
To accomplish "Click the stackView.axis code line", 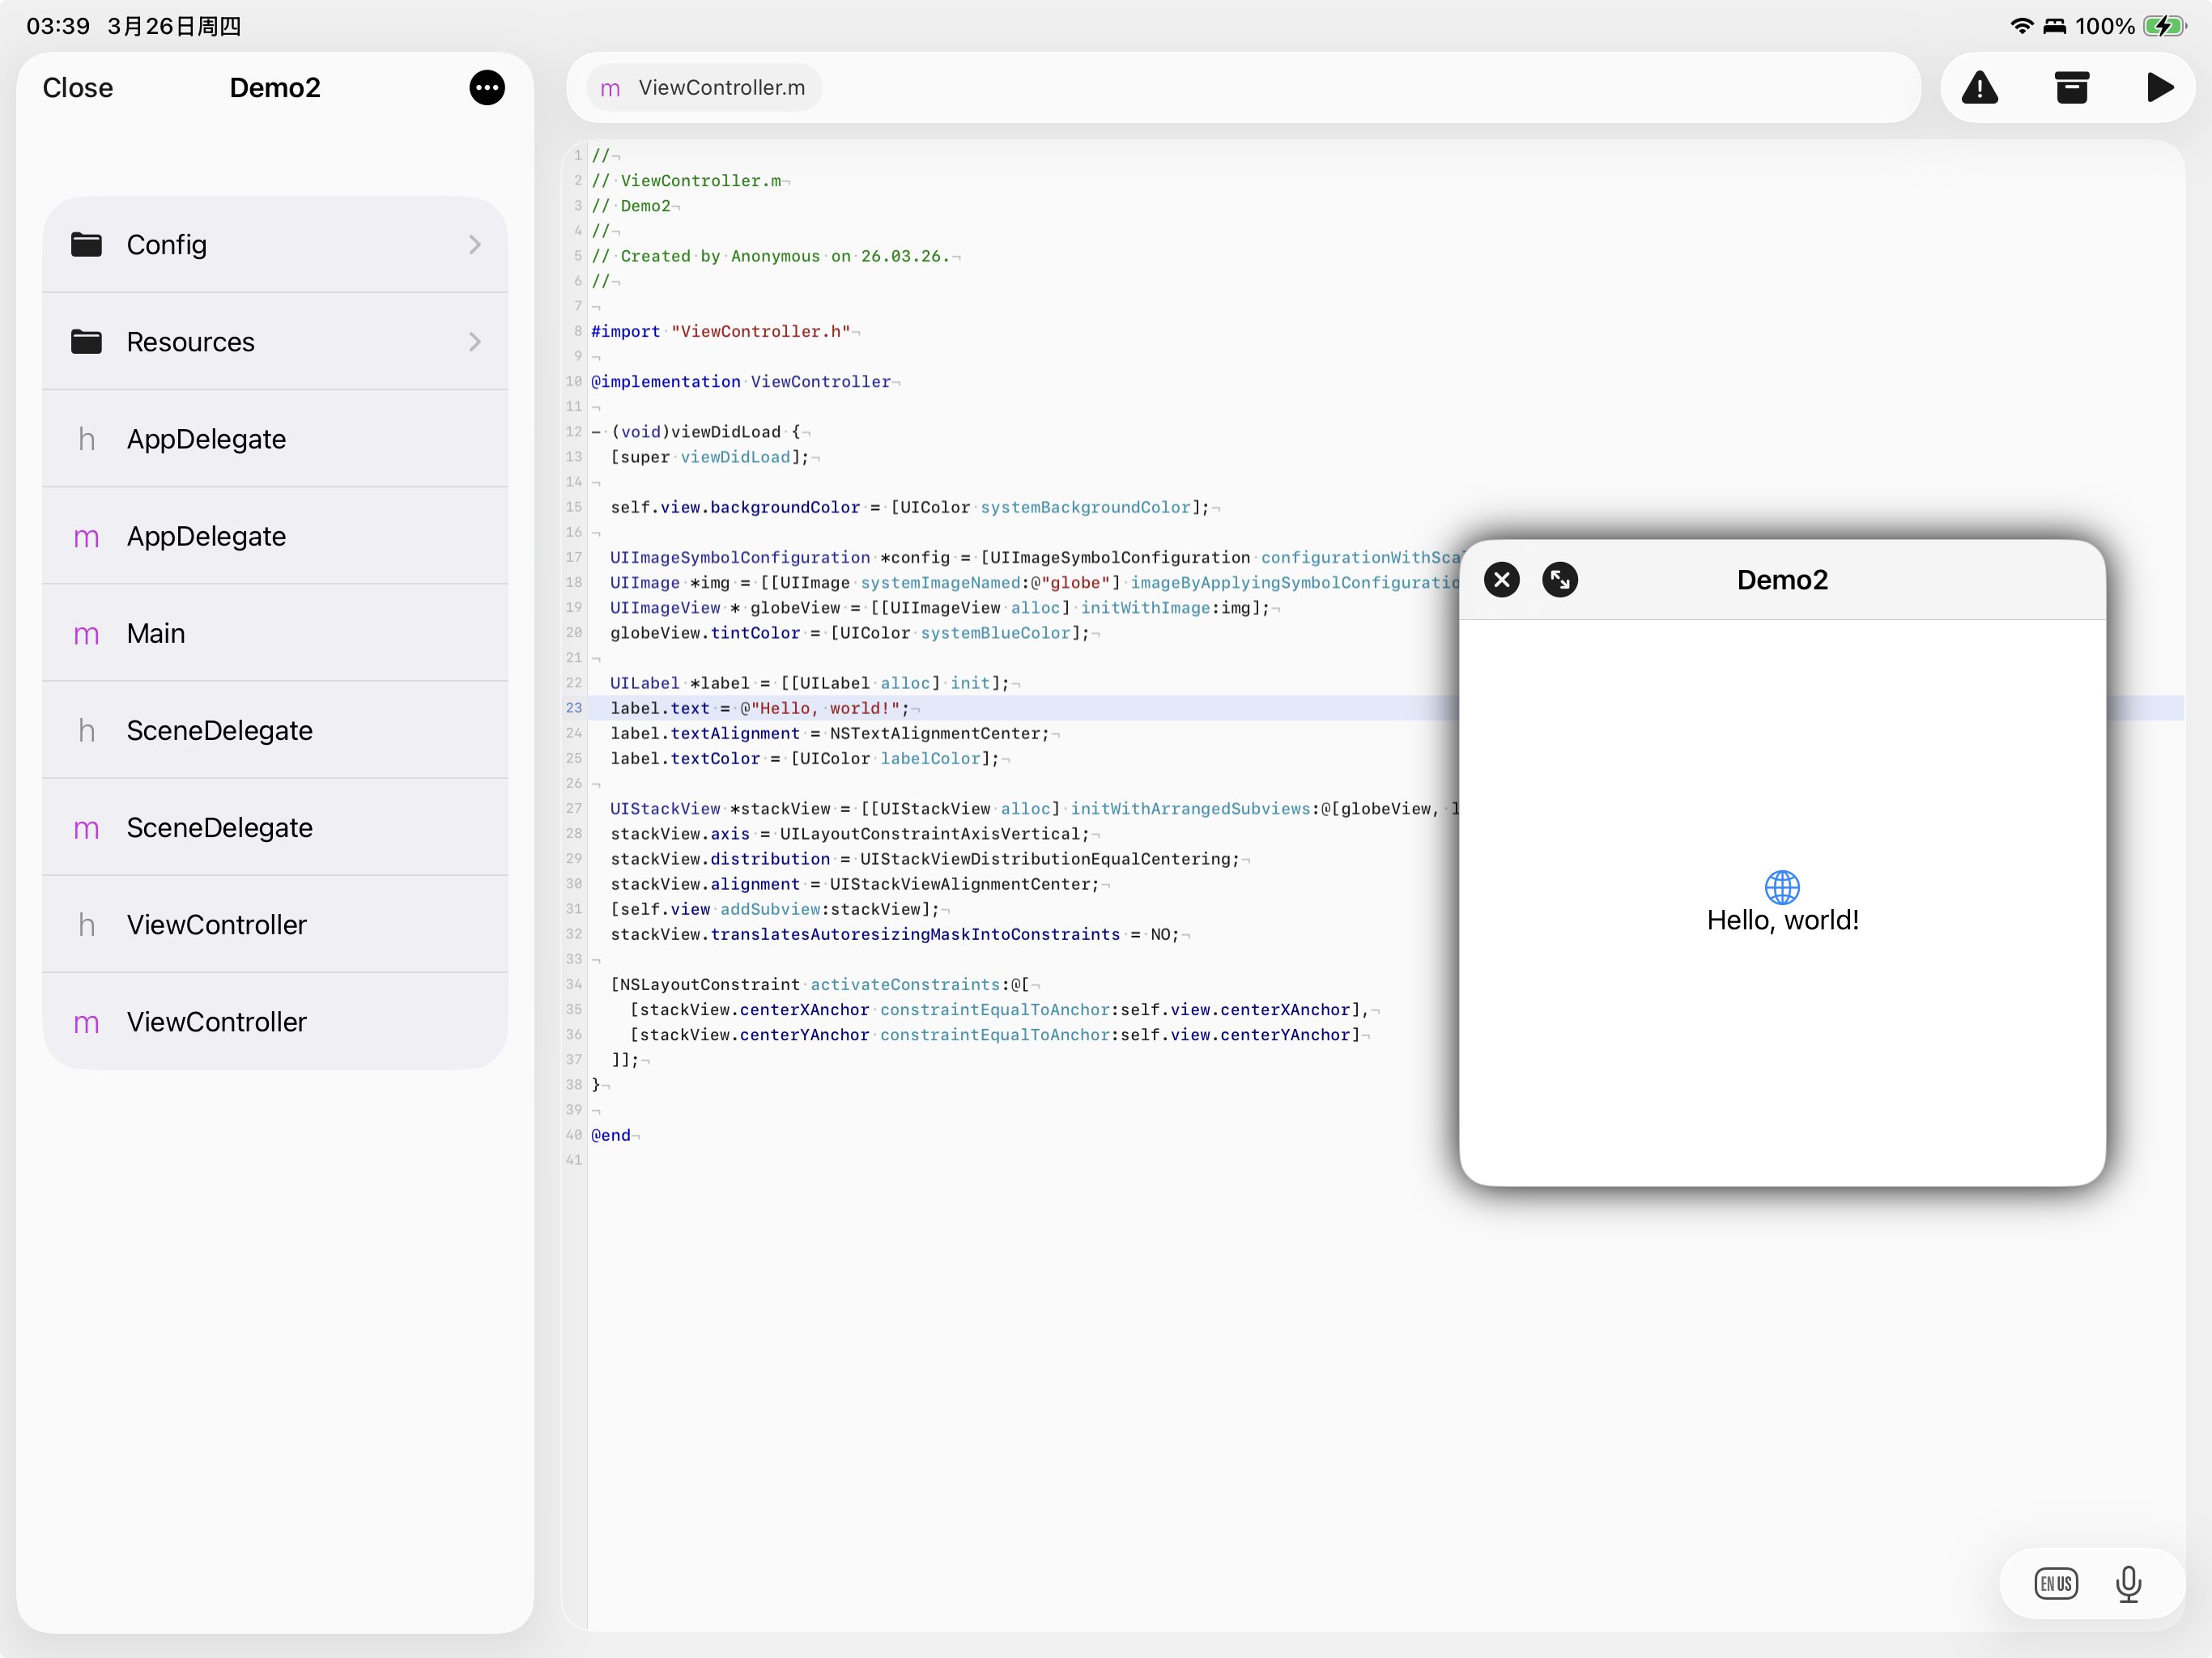I will pyautogui.click(x=850, y=834).
